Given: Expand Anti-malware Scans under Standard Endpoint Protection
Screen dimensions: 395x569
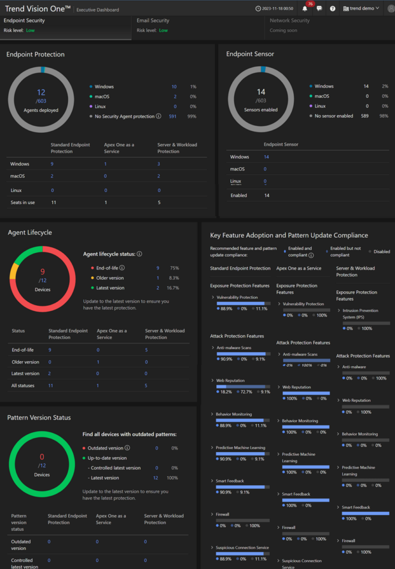Looking at the screenshot, I should coord(213,348).
